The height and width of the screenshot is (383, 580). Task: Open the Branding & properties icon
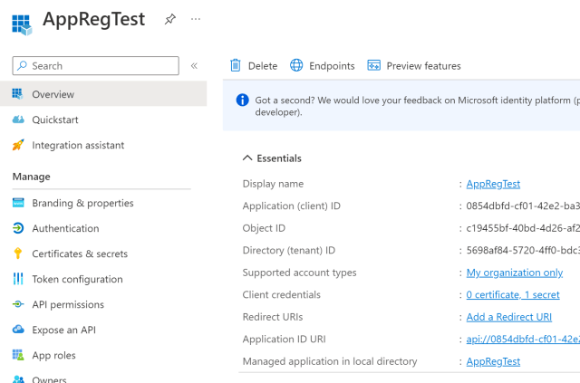coord(18,203)
